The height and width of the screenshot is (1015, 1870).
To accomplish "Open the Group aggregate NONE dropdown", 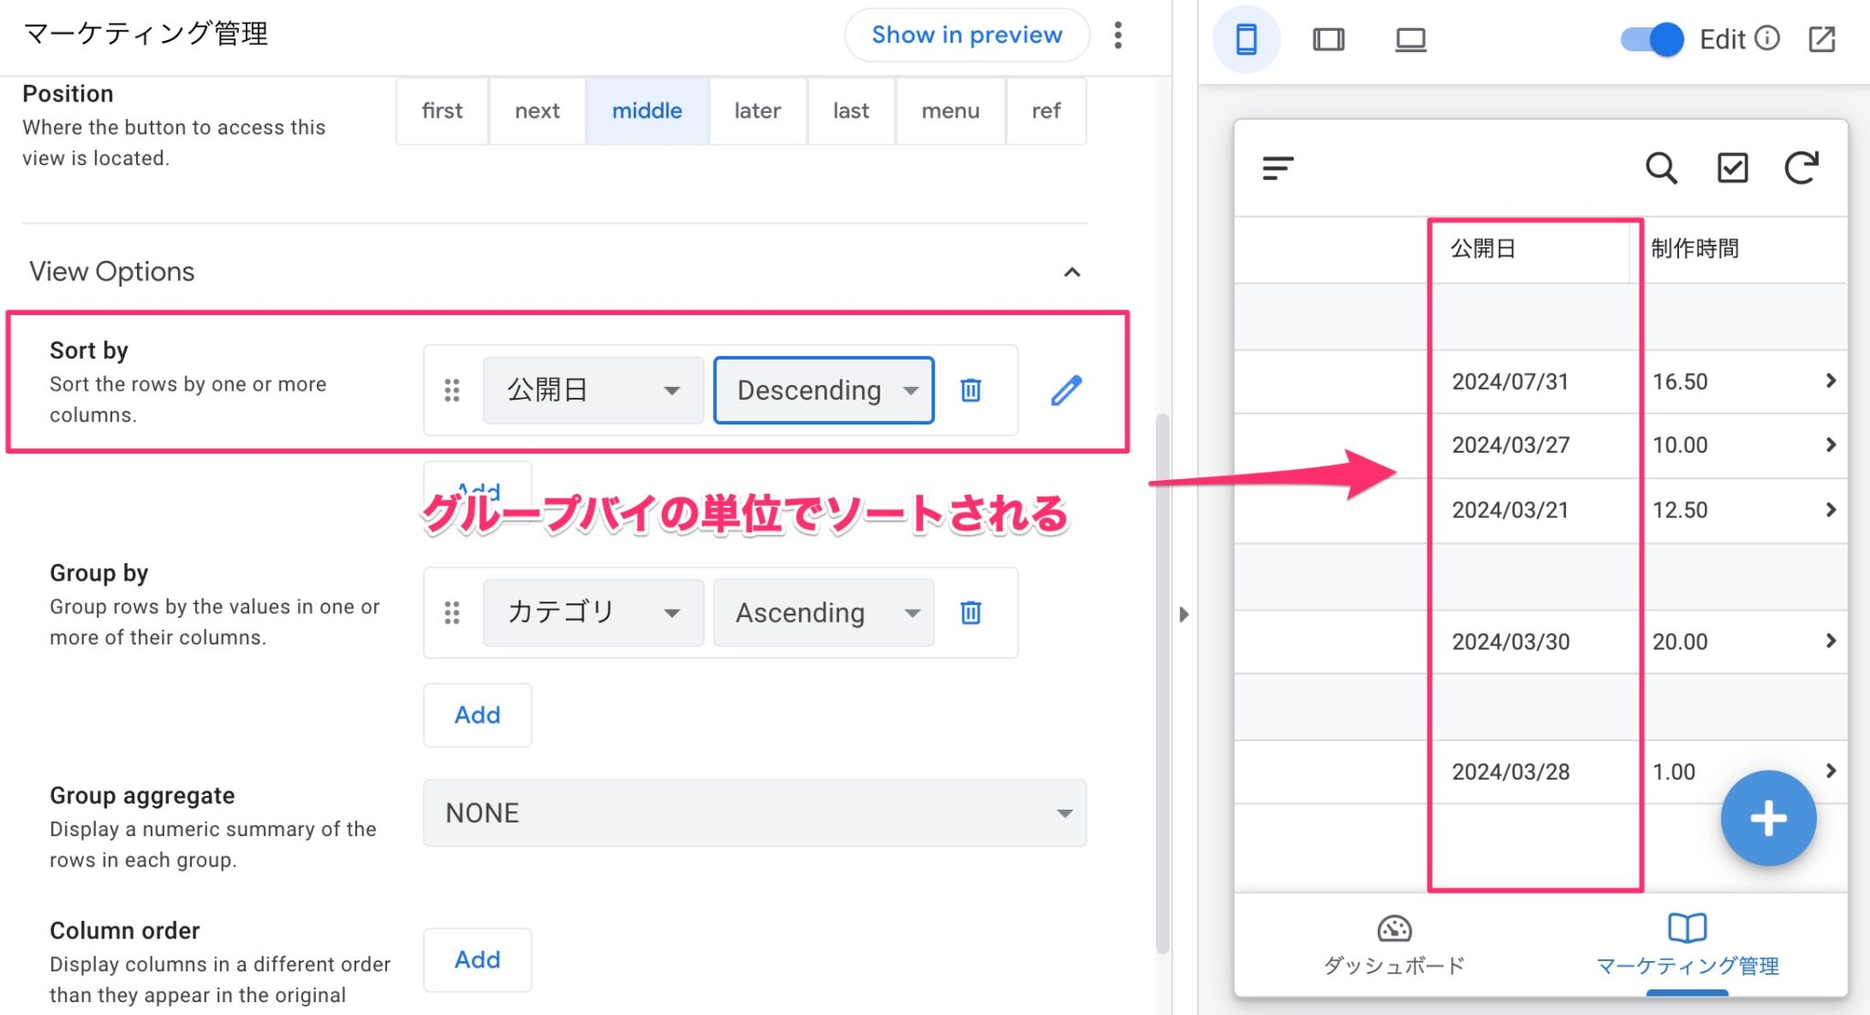I will [x=754, y=812].
